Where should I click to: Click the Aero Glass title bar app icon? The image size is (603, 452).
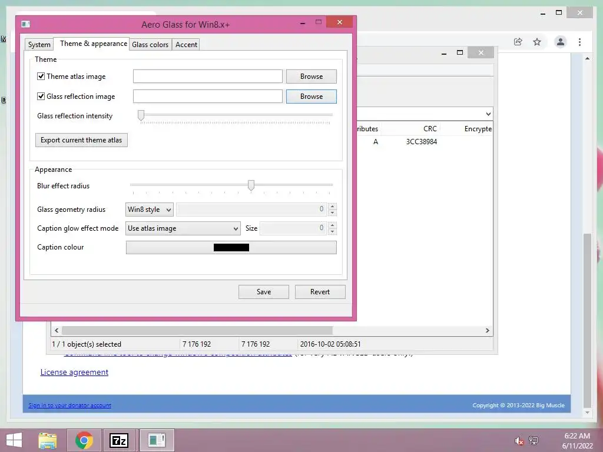click(x=26, y=24)
